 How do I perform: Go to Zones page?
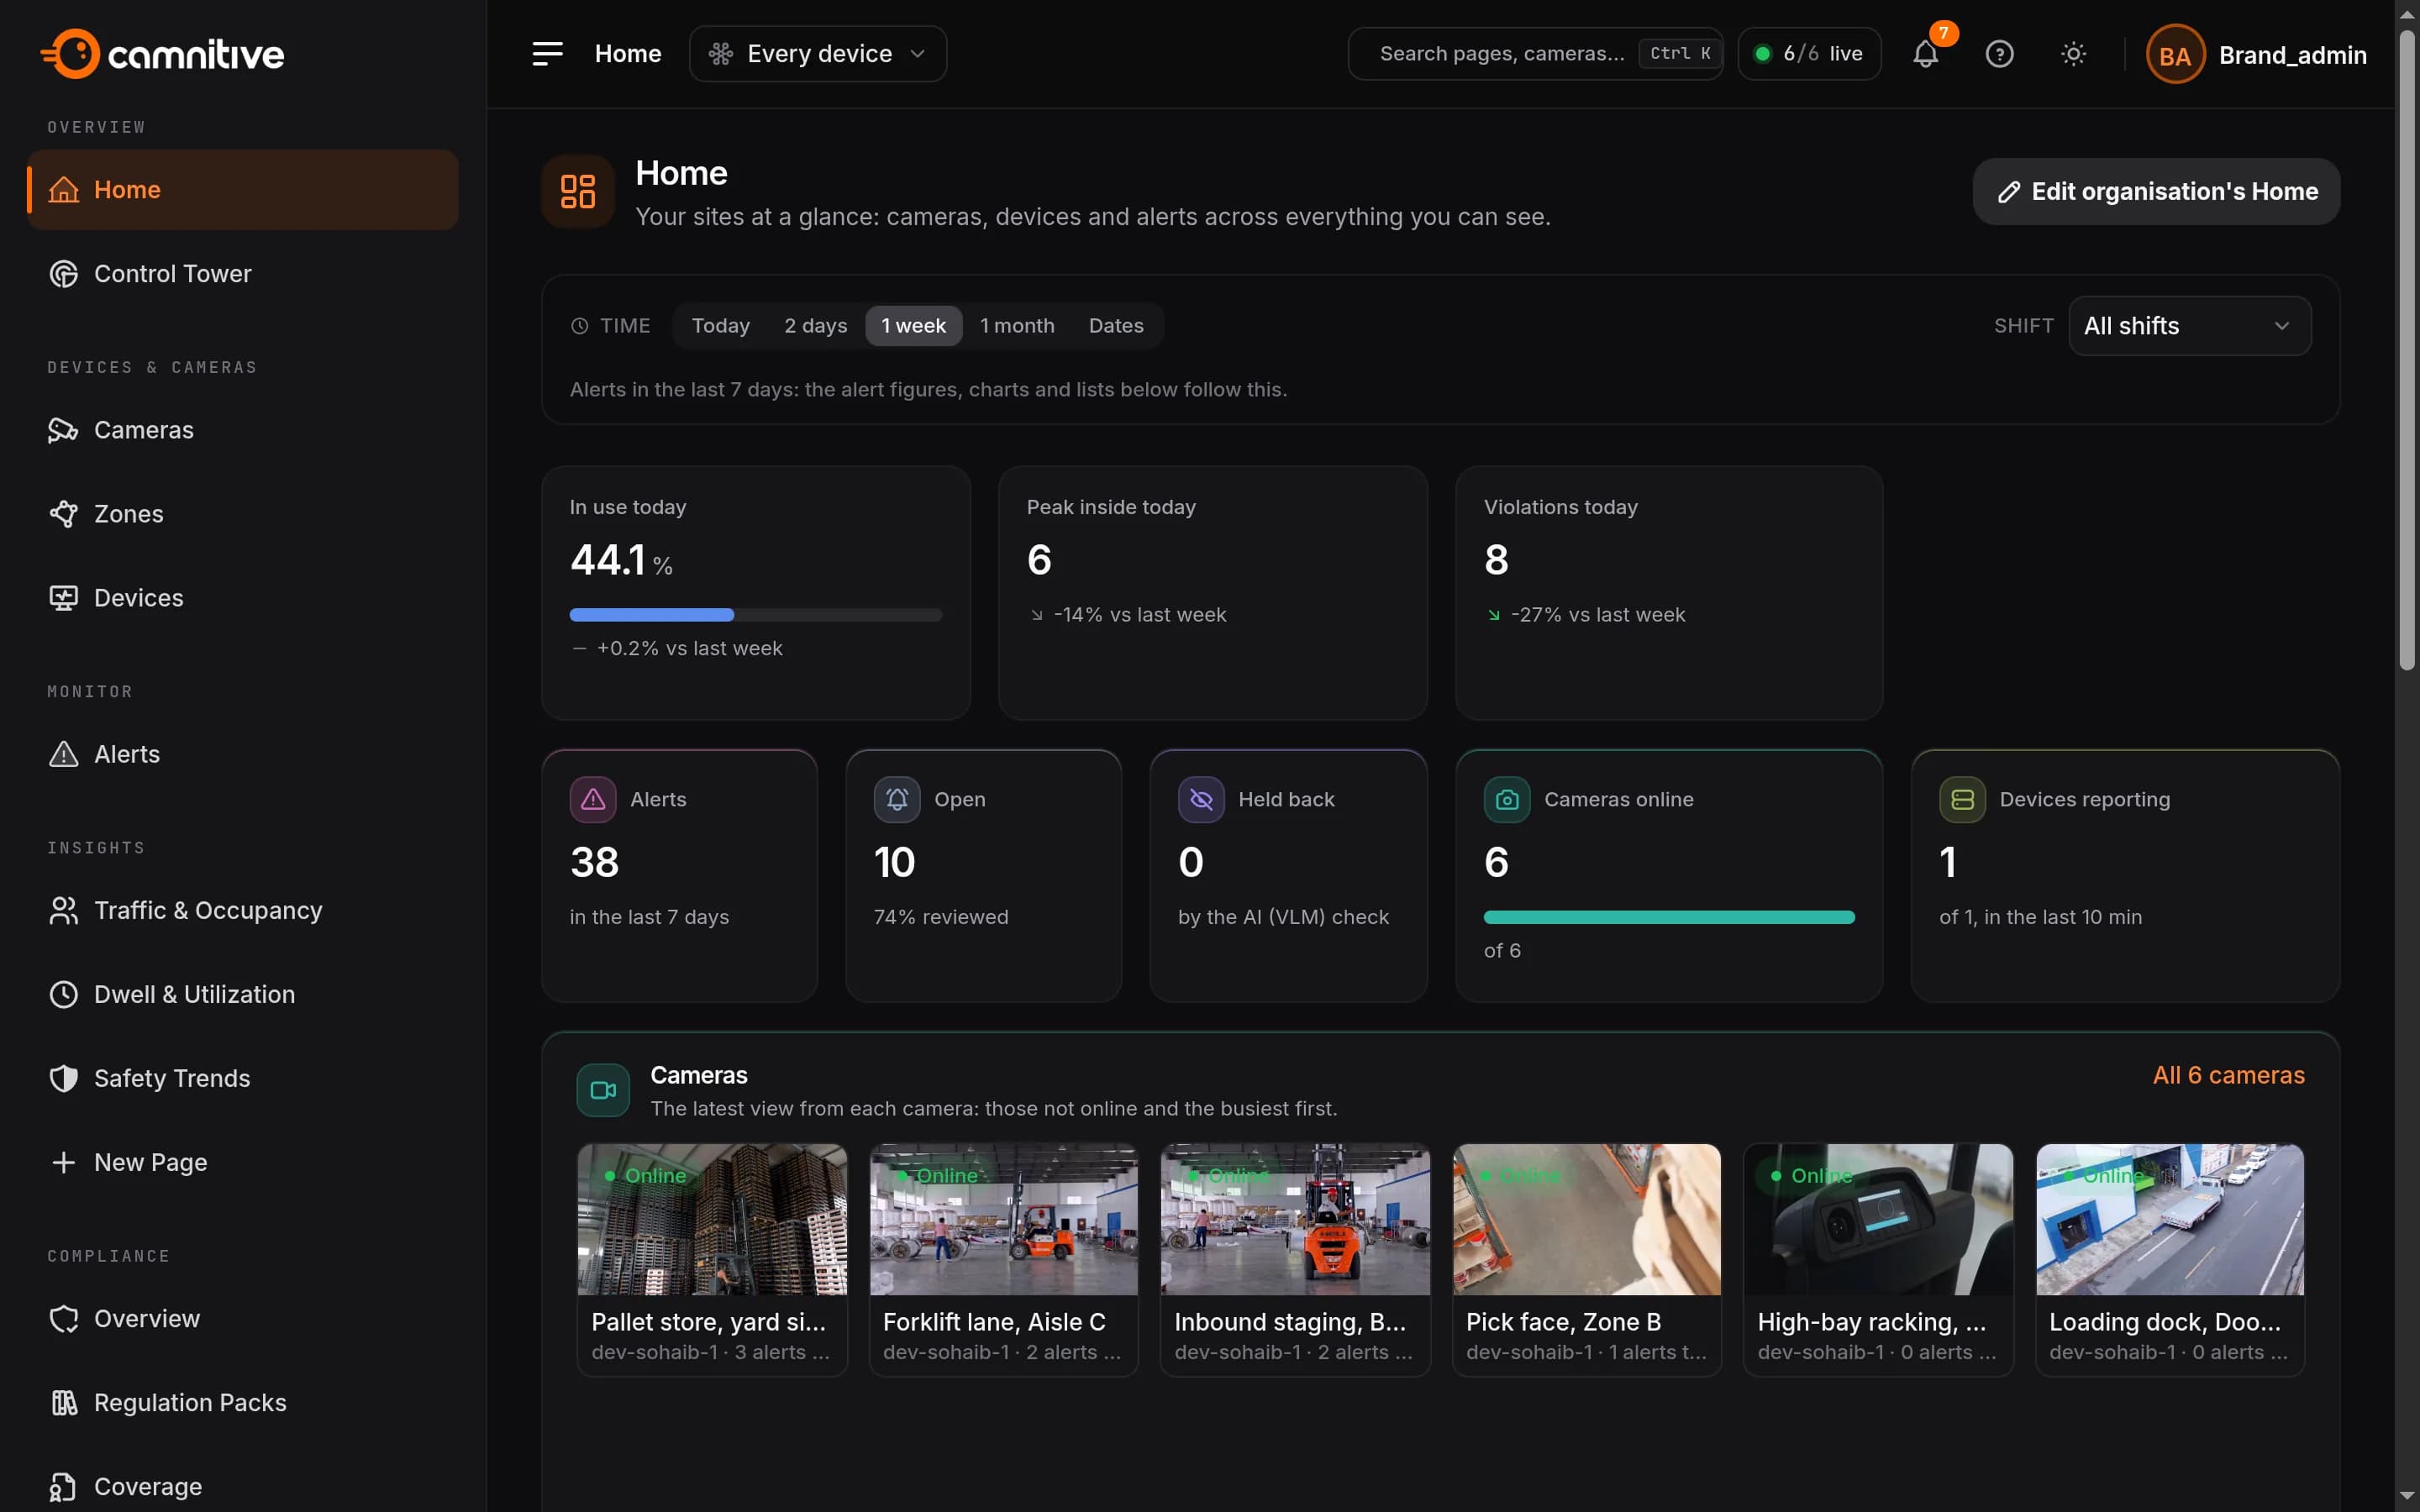pos(242,514)
